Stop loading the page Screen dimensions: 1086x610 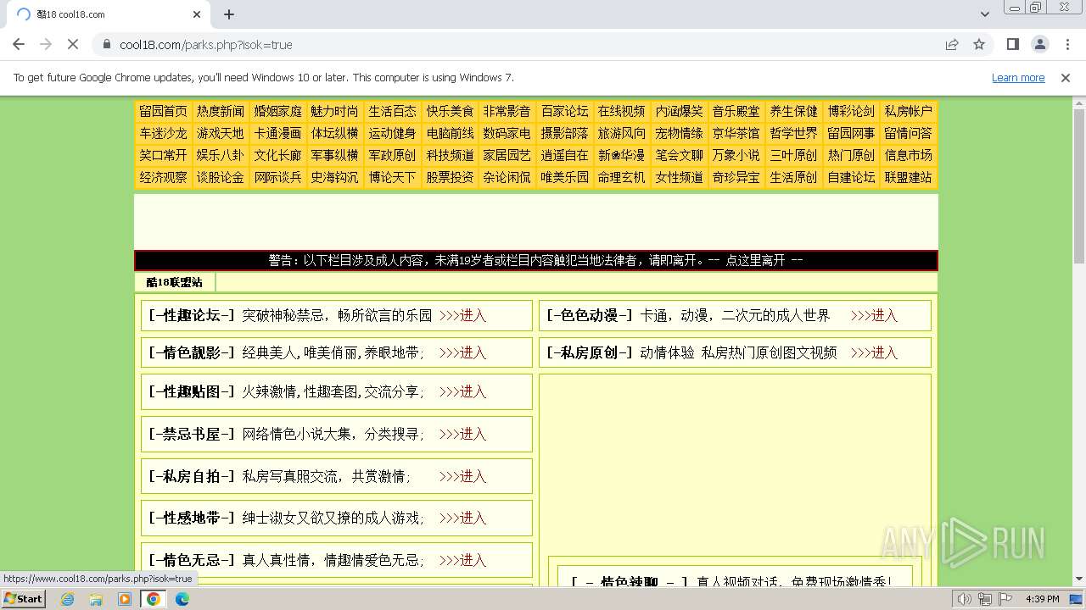coord(73,44)
